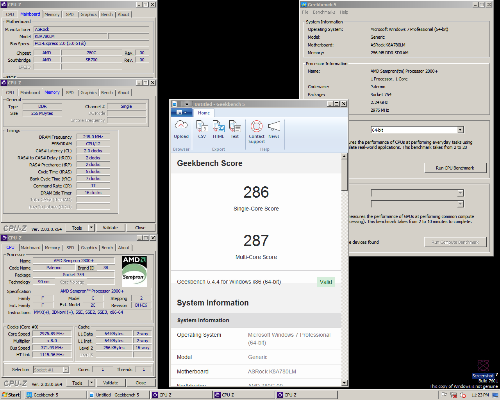This screenshot has height=400, width=500.
Task: Click Level 2 cache value 256 KBytes
Action: tap(114, 348)
